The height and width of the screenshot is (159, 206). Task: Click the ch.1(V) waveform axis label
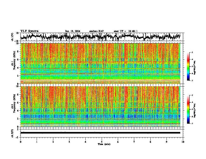click(12, 37)
